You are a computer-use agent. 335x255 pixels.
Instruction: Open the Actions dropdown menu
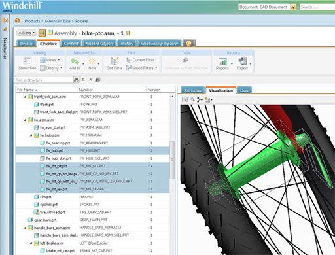[26, 33]
